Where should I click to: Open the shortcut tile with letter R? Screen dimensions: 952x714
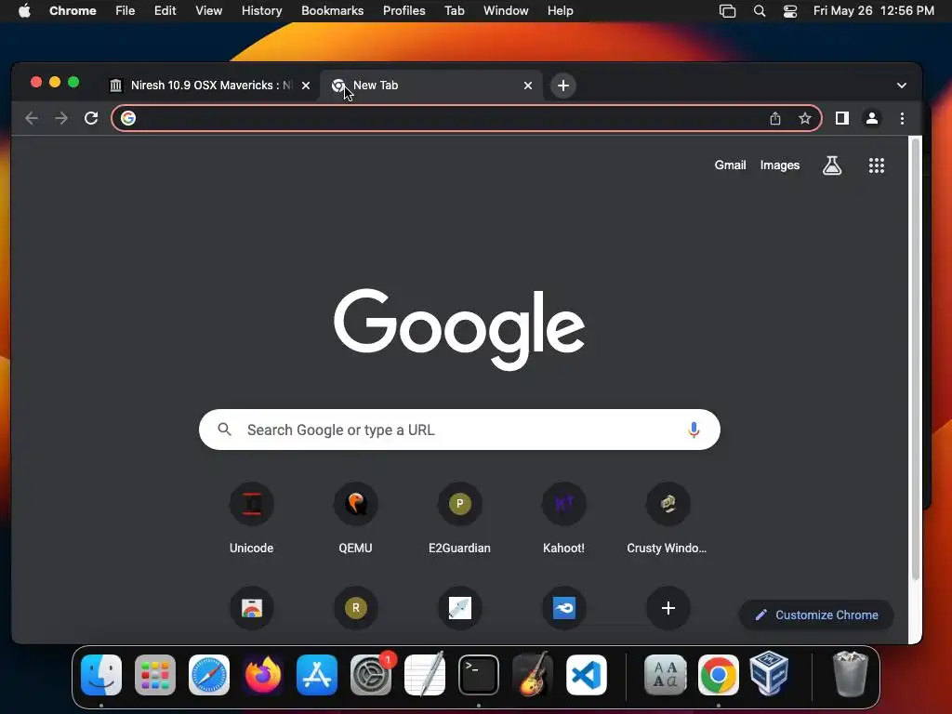point(355,608)
